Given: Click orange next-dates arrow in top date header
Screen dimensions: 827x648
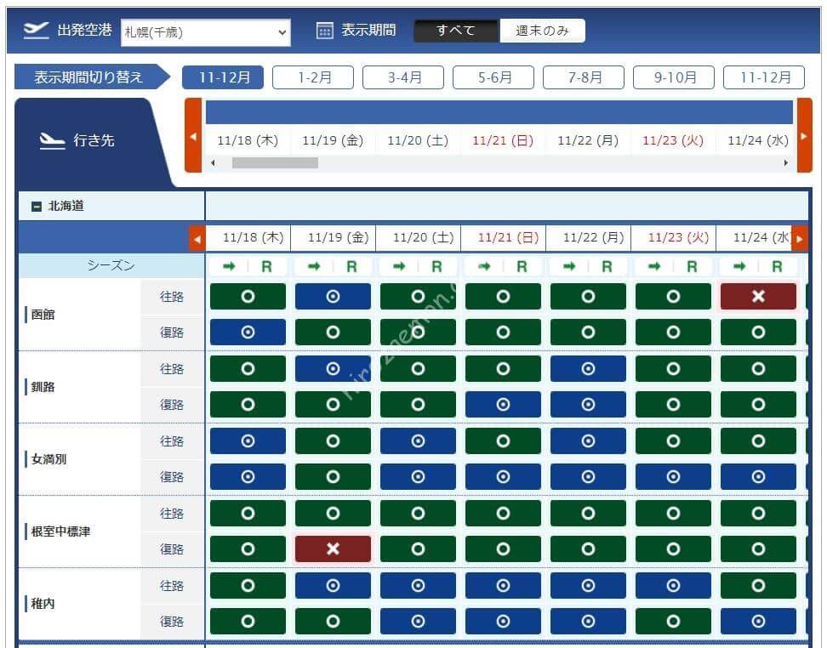Looking at the screenshot, I should 804,135.
